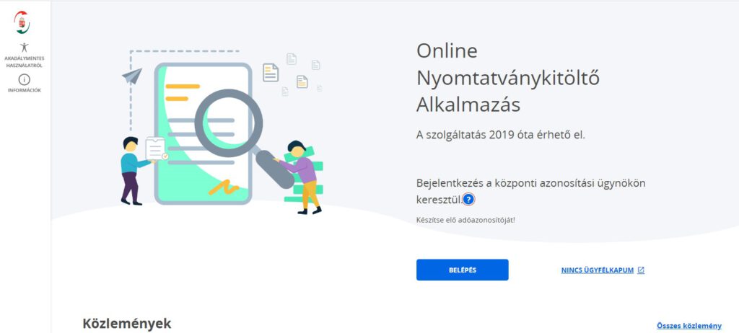
Task: Click the person in blue shirt illustration
Action: pyautogui.click(x=134, y=171)
